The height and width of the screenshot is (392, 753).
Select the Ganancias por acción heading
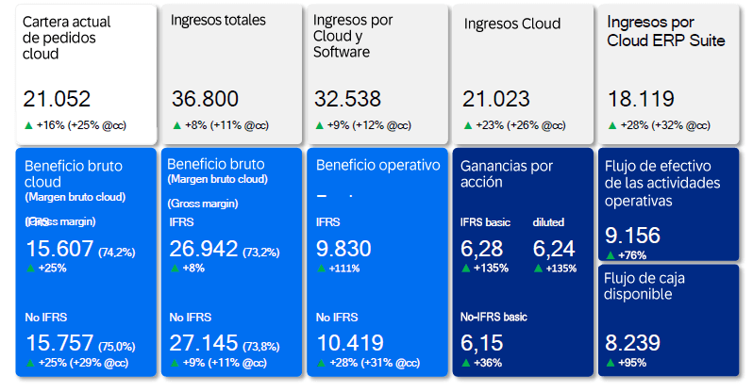pos(507,173)
